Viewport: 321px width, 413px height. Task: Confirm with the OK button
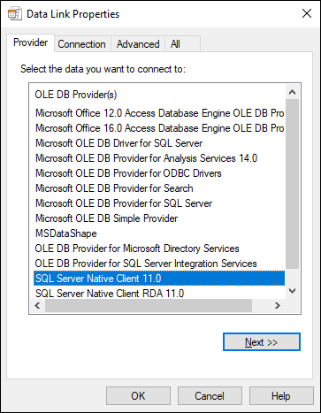pos(138,396)
